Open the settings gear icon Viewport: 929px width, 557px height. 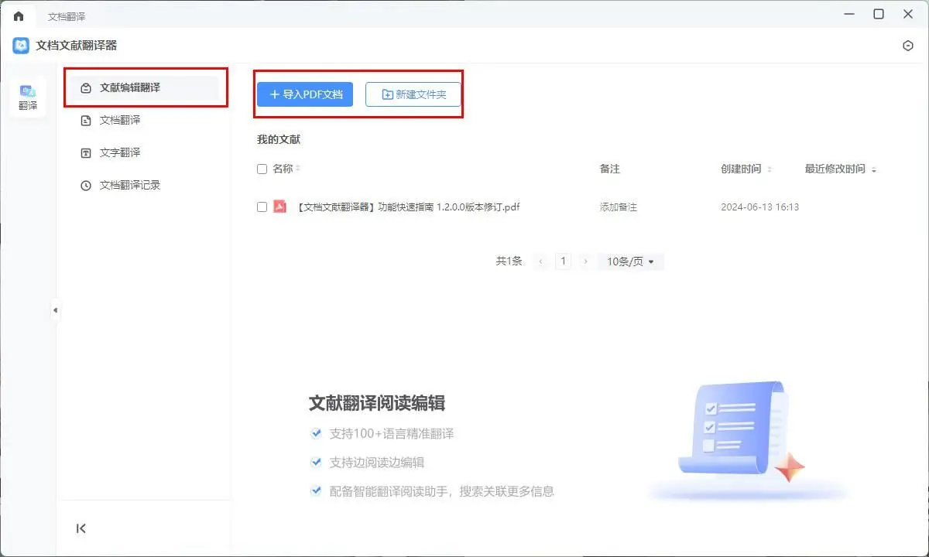907,46
